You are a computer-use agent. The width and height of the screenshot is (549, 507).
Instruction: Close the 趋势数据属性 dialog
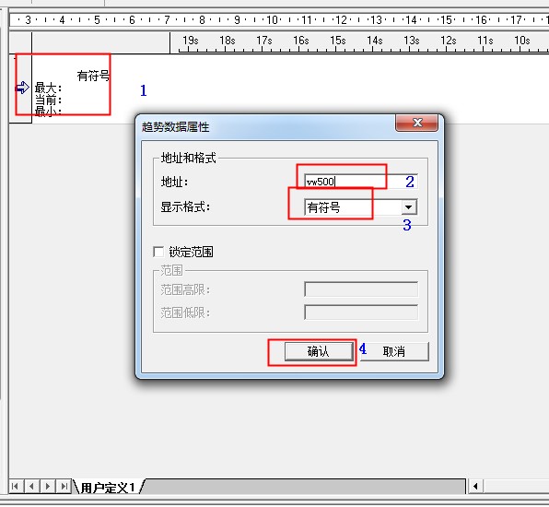[416, 123]
